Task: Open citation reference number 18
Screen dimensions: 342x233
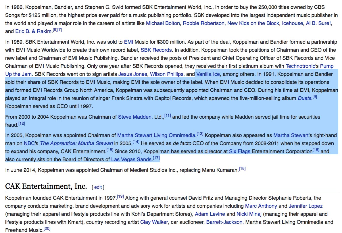Action: coord(242,168)
